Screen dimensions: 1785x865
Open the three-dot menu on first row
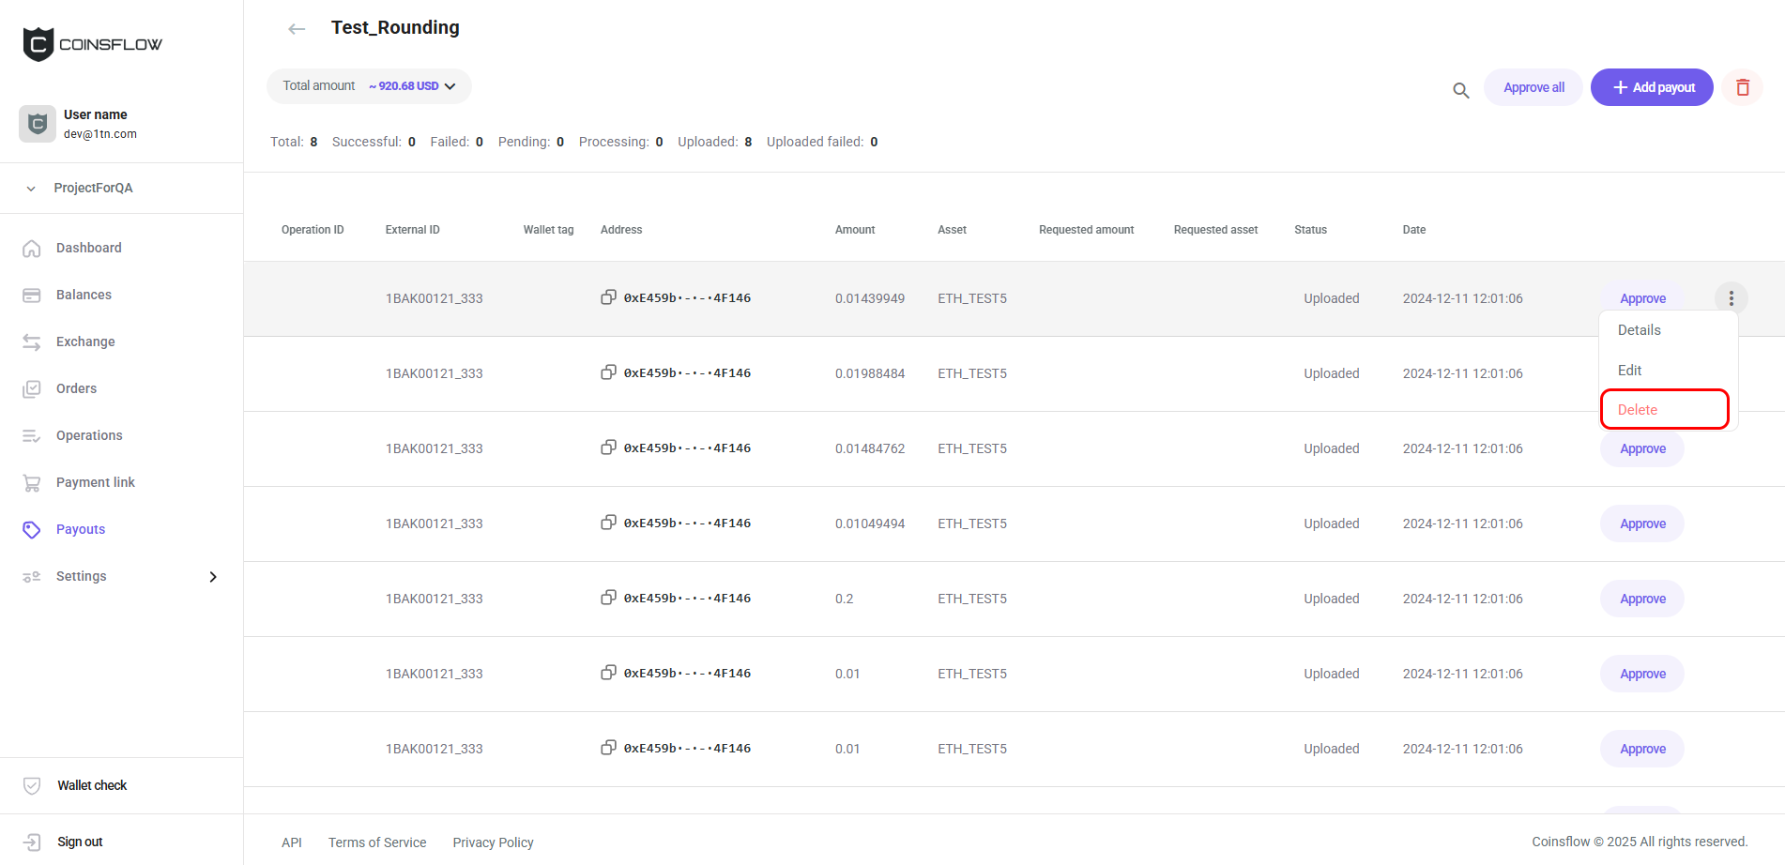click(1731, 298)
